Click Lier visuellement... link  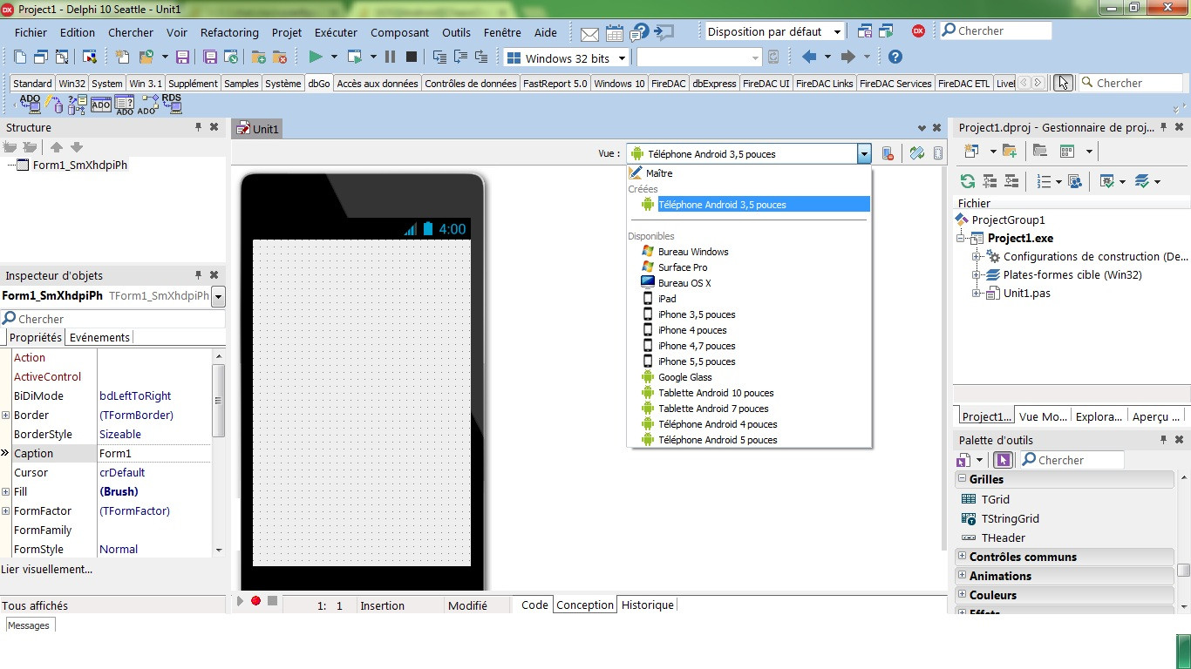46,569
